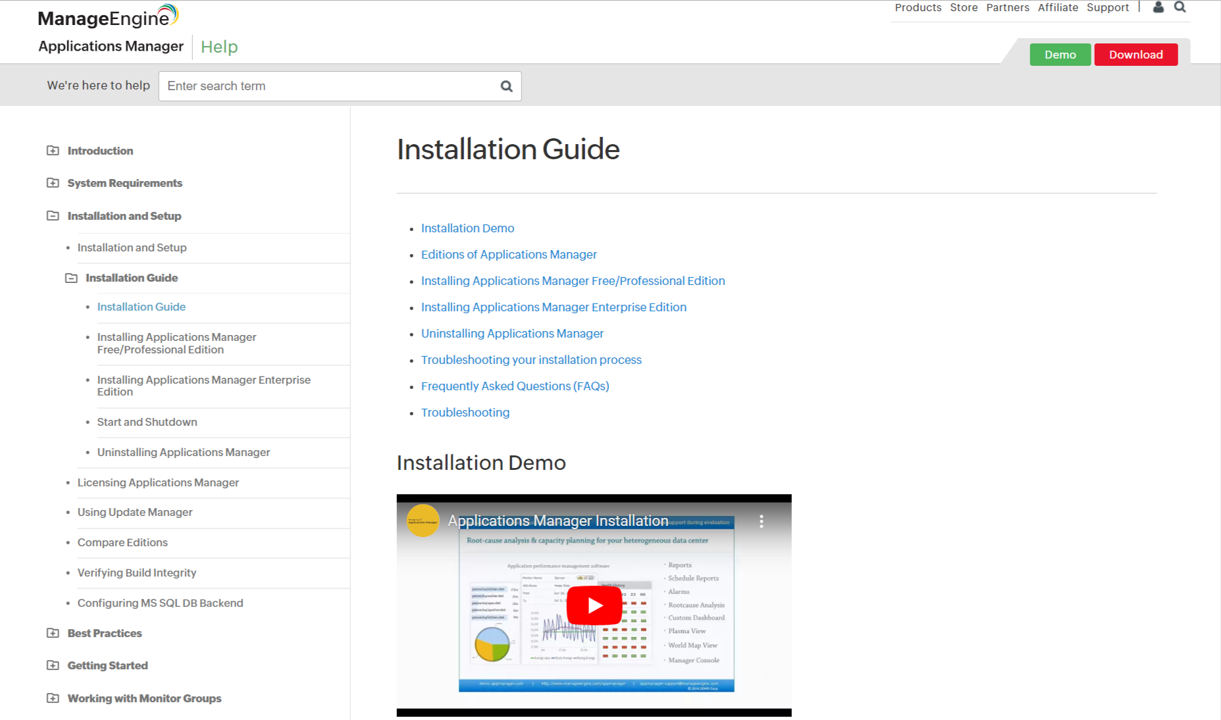Open the Installation Demo link

[x=468, y=228]
